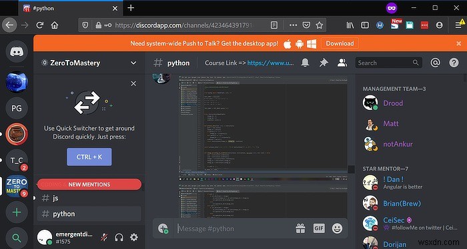Image resolution: width=467 pixels, height=249 pixels.
Task: Open server discovery magnifier in sidebar
Action: (x=17, y=238)
